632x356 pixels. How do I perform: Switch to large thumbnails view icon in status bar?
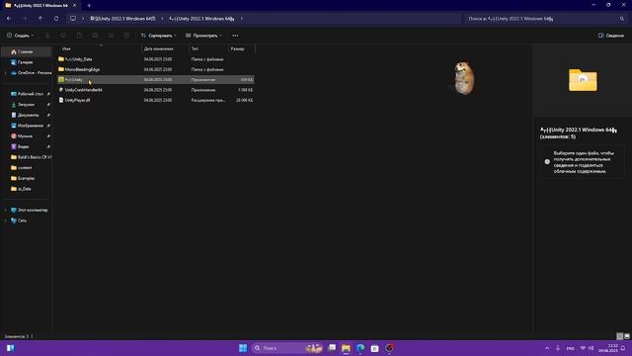coord(627,336)
